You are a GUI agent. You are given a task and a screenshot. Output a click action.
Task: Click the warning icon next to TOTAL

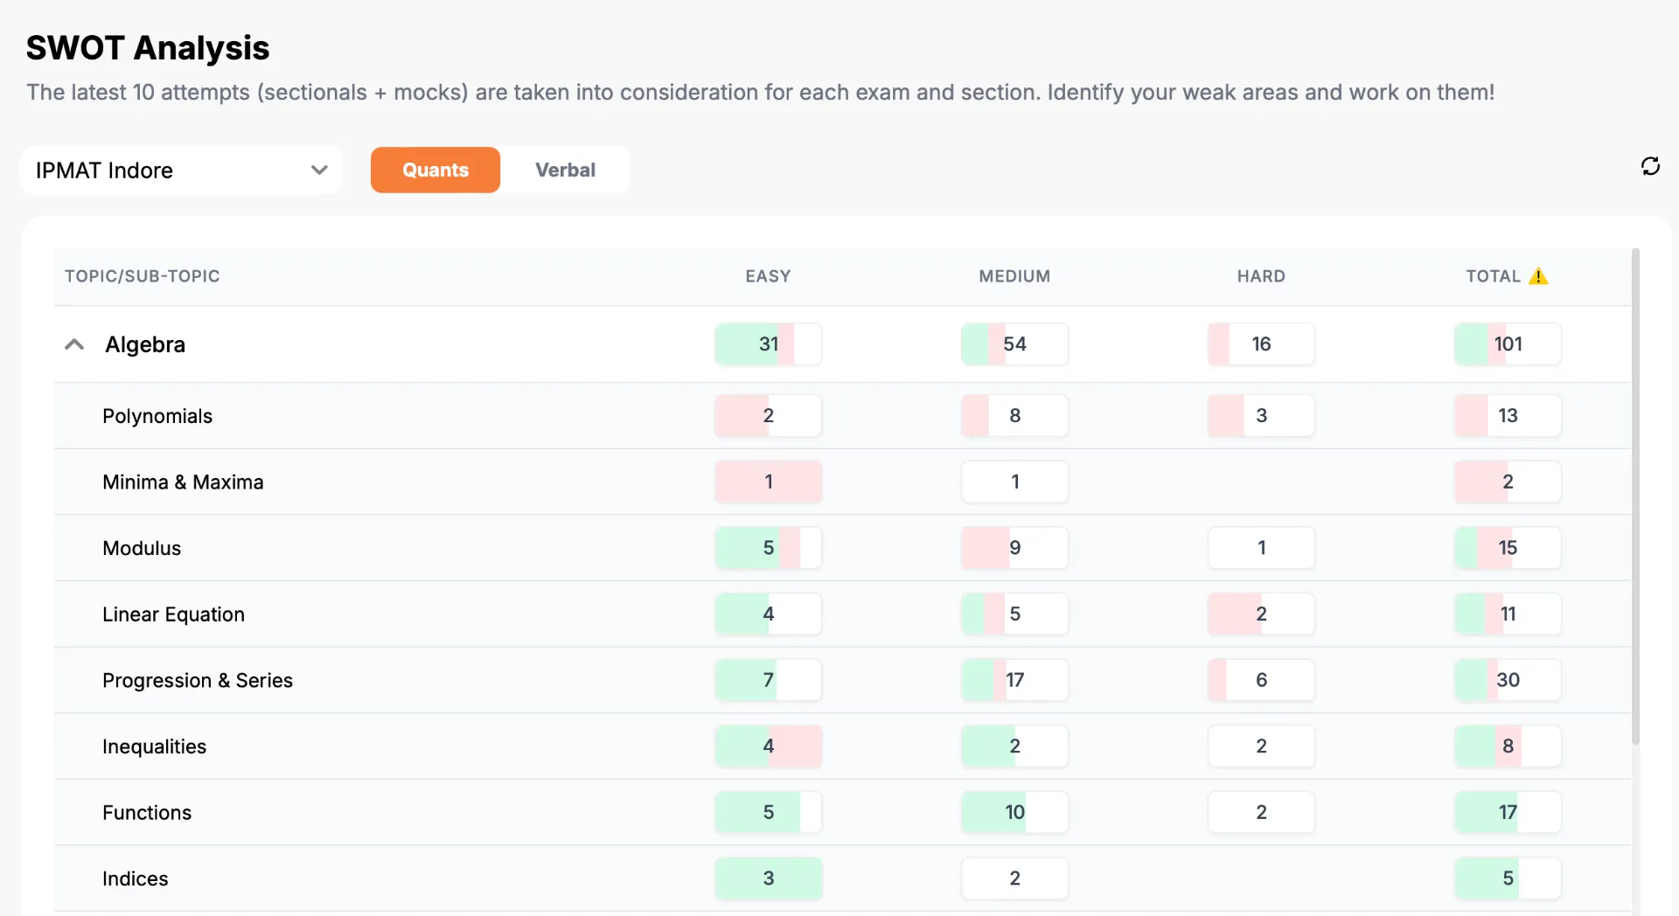coord(1538,276)
